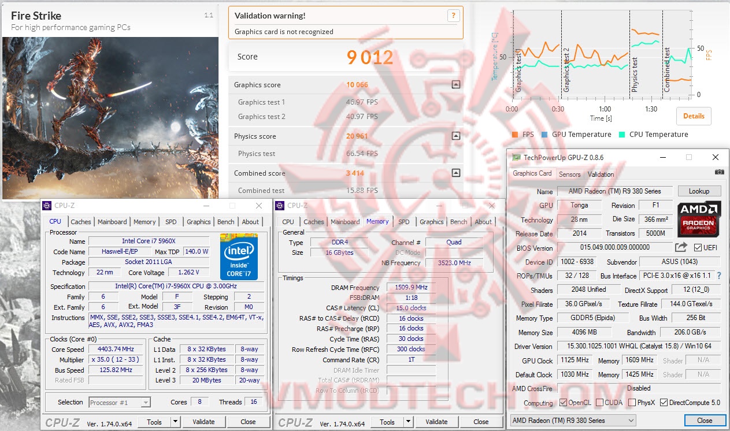Toggle the DirectCompute 5.0 checkbox

(664, 403)
